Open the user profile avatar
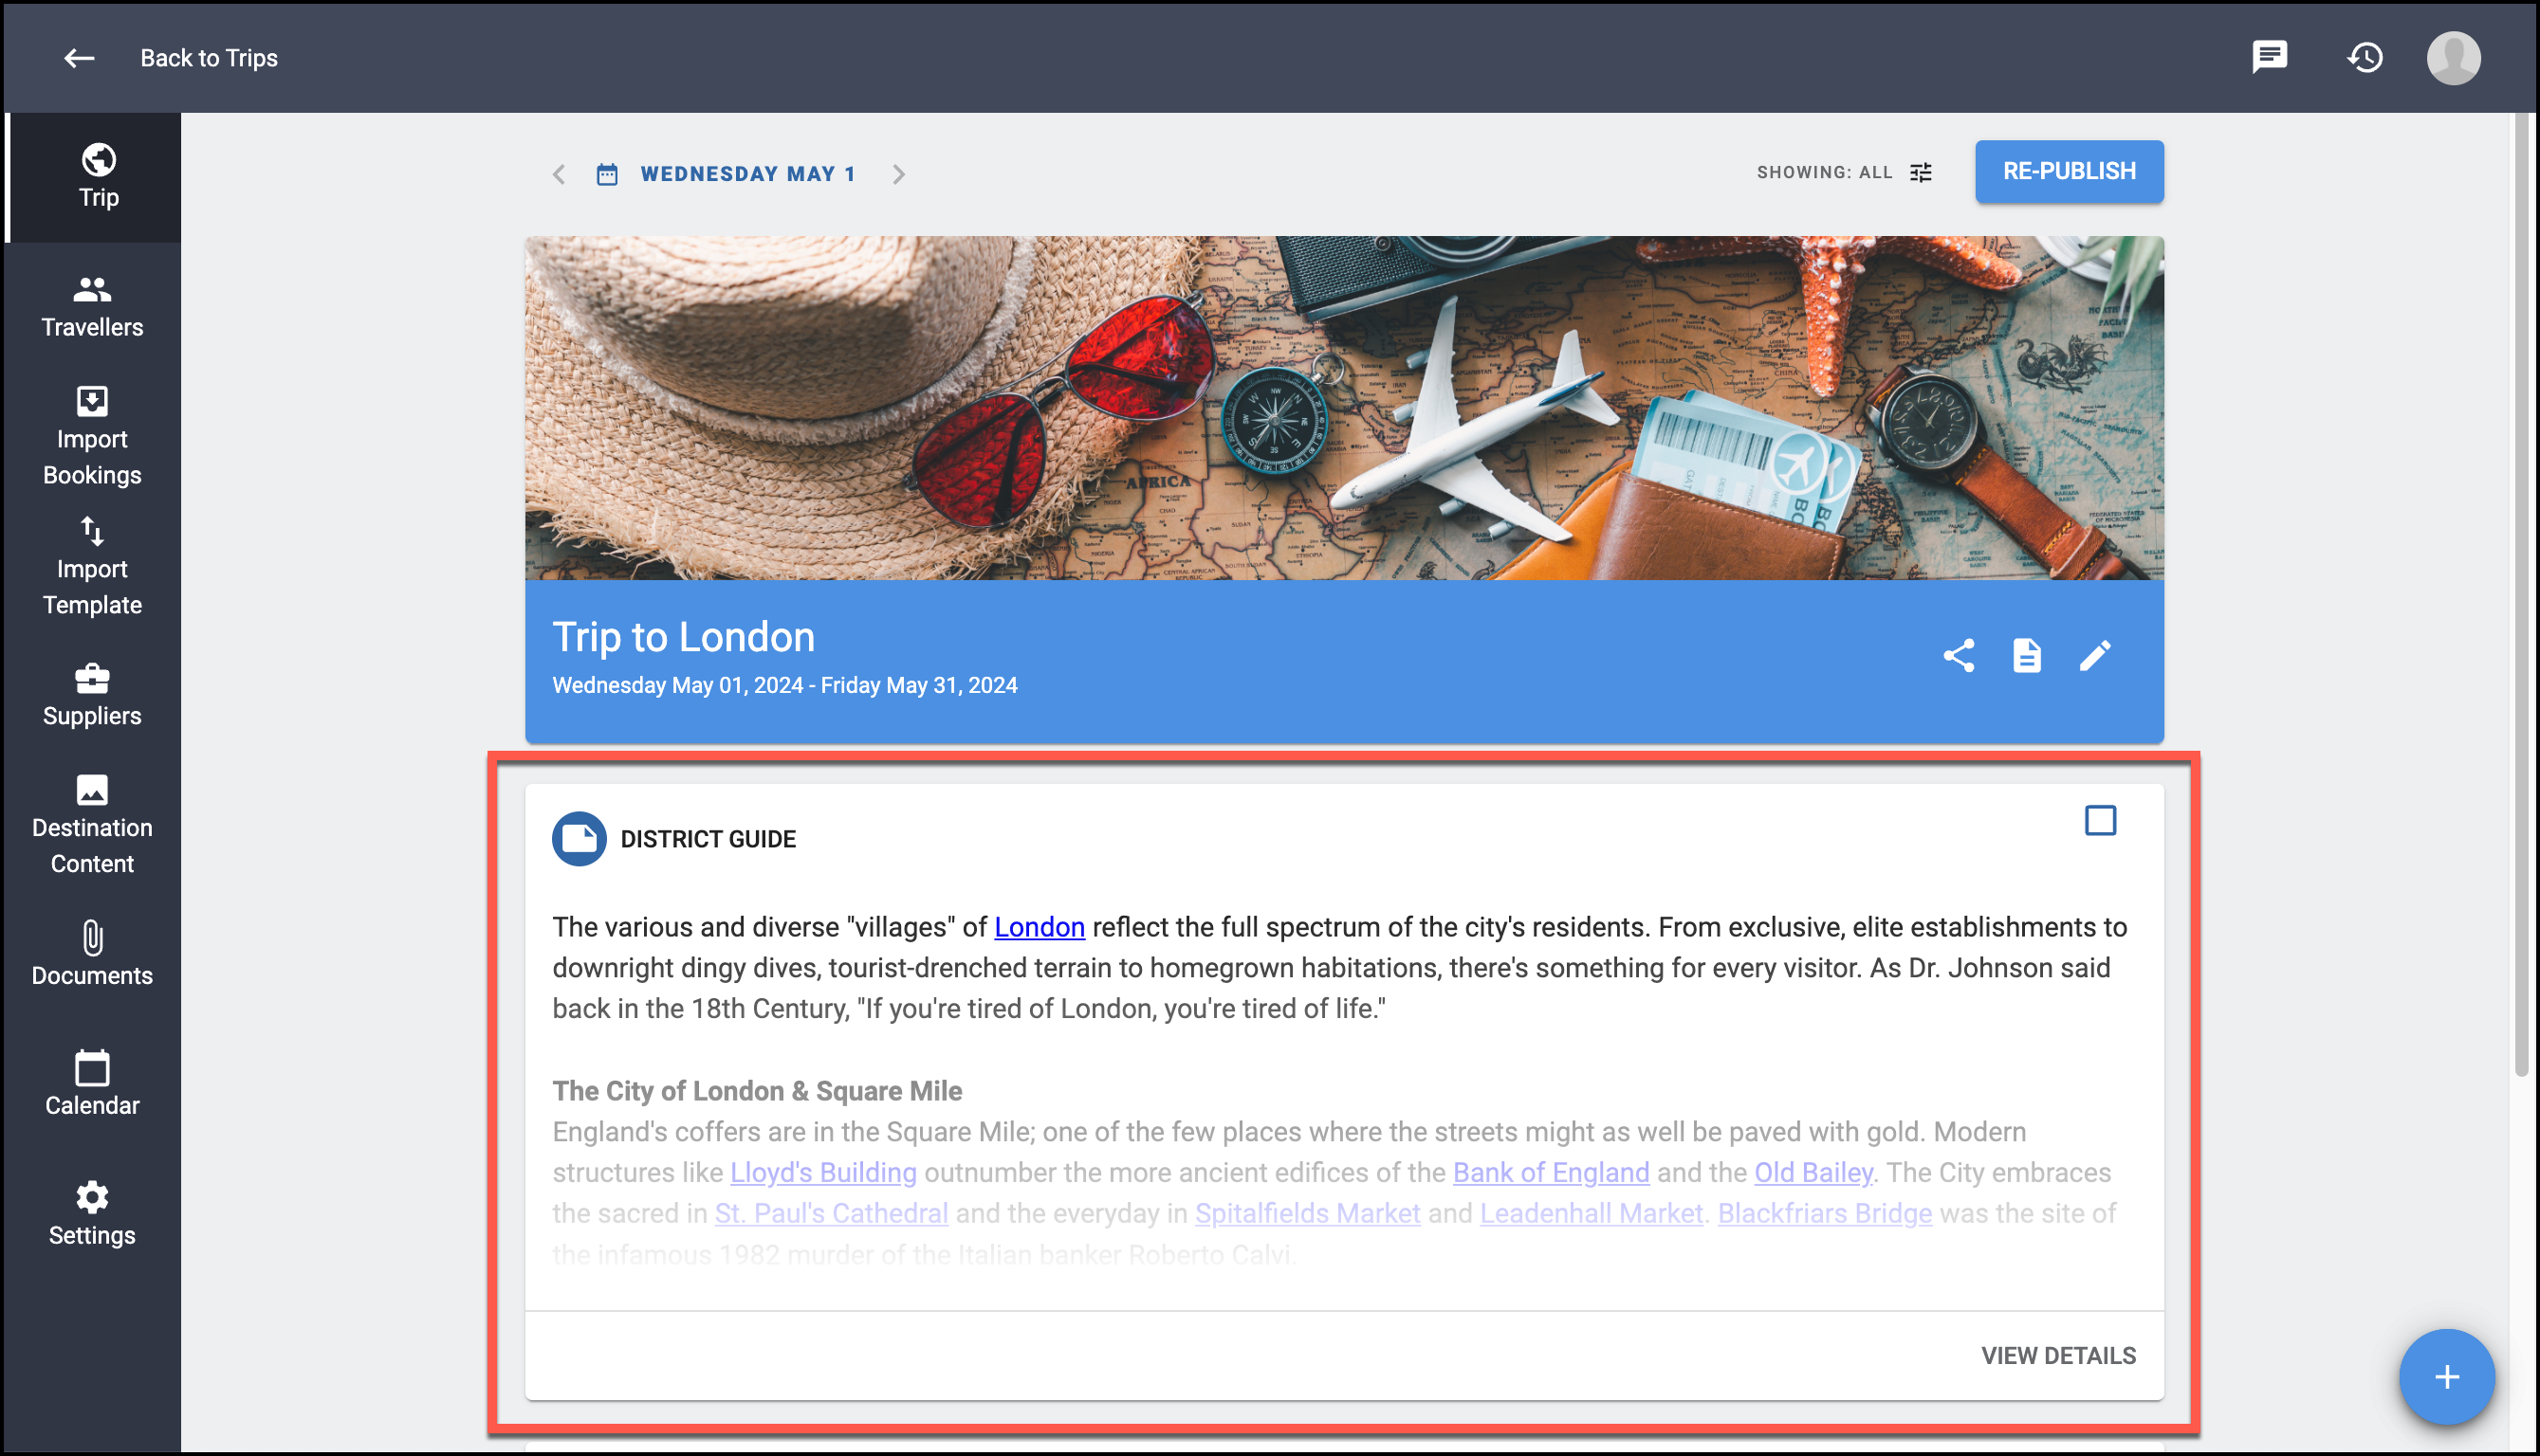The height and width of the screenshot is (1456, 2540). click(2453, 58)
